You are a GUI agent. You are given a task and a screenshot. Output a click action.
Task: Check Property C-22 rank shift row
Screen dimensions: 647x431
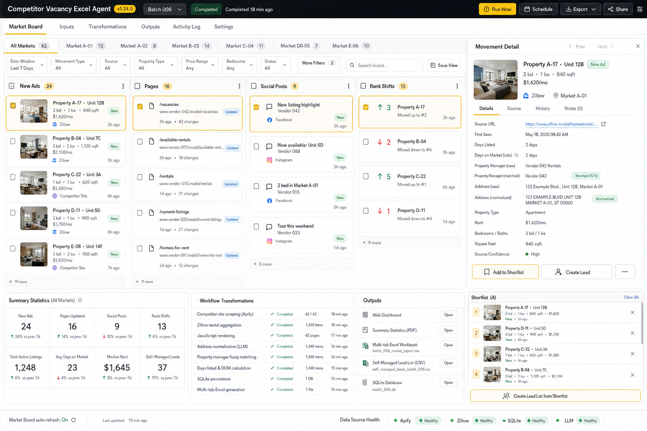[366, 176]
